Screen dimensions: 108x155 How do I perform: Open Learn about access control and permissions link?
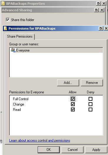[39, 140]
